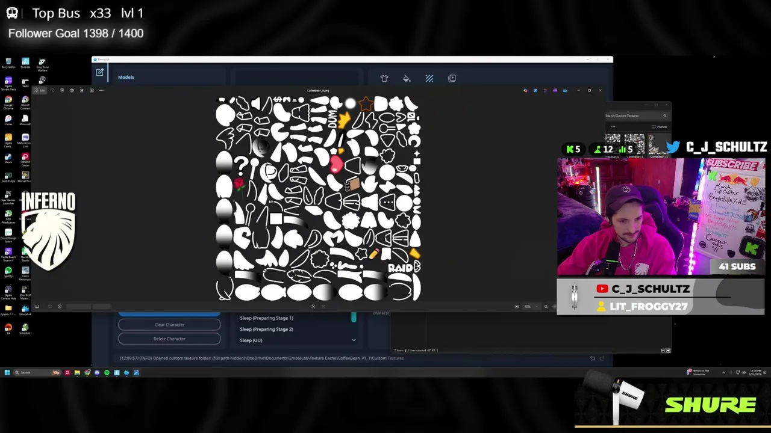Click the magnifier zoom icon in Photos
The width and height of the screenshot is (771, 433).
[546, 307]
